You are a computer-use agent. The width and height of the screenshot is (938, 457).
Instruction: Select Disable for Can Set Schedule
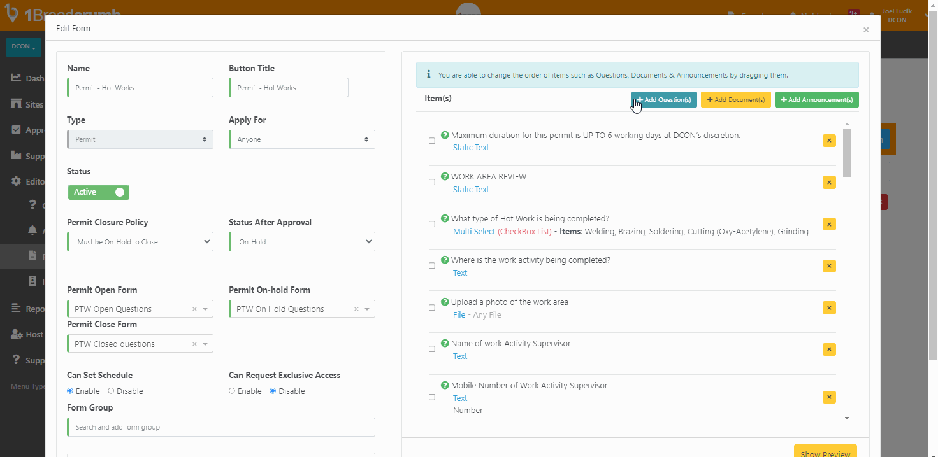point(111,391)
